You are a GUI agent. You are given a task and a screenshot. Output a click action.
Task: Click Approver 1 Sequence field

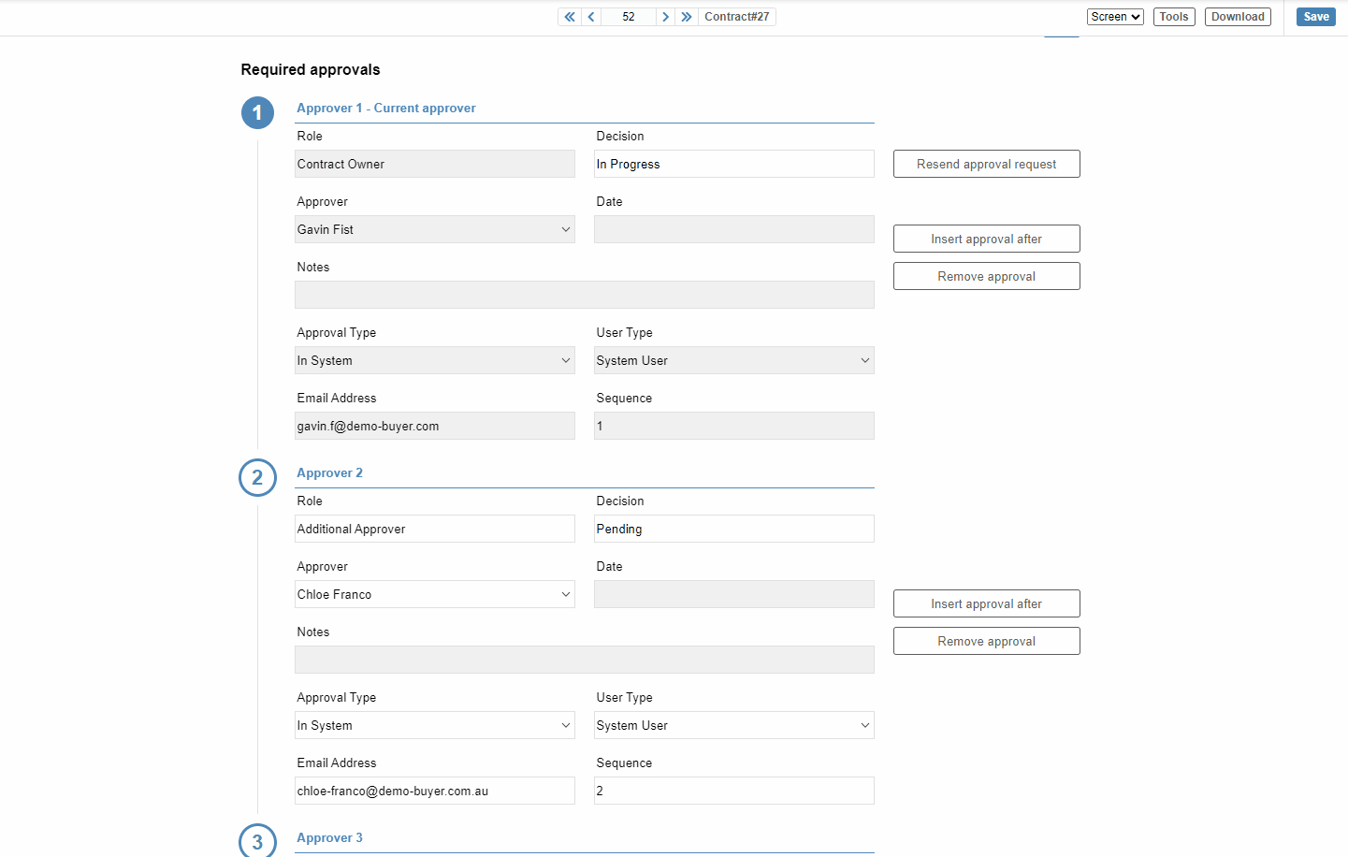click(734, 426)
